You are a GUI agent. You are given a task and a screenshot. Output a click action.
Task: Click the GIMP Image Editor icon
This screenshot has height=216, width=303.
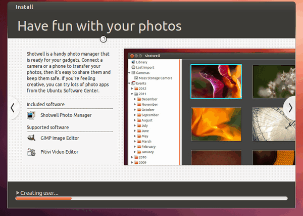tap(31, 138)
